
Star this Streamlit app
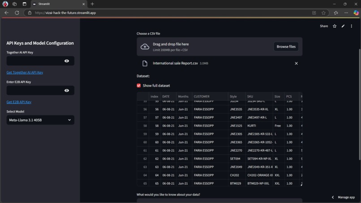click(335, 26)
